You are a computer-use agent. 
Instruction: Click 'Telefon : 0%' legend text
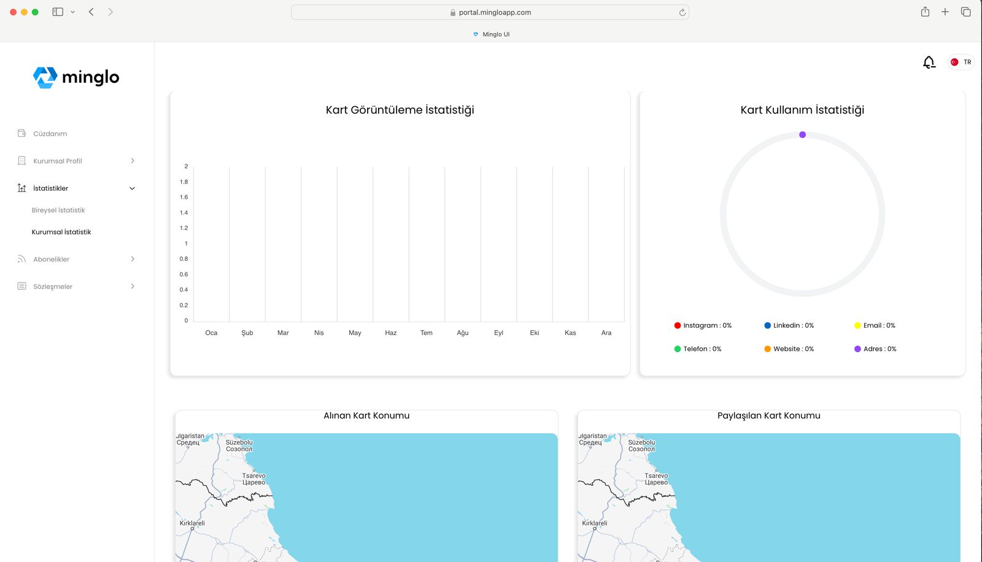point(702,348)
